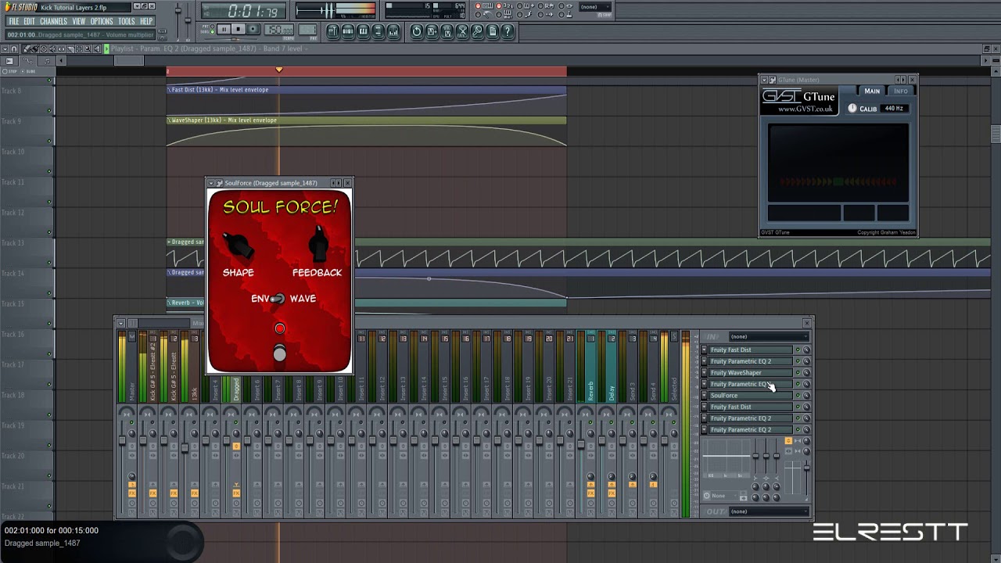
Task: Click the audio editor scissors toolbar icon
Action: coord(462,31)
